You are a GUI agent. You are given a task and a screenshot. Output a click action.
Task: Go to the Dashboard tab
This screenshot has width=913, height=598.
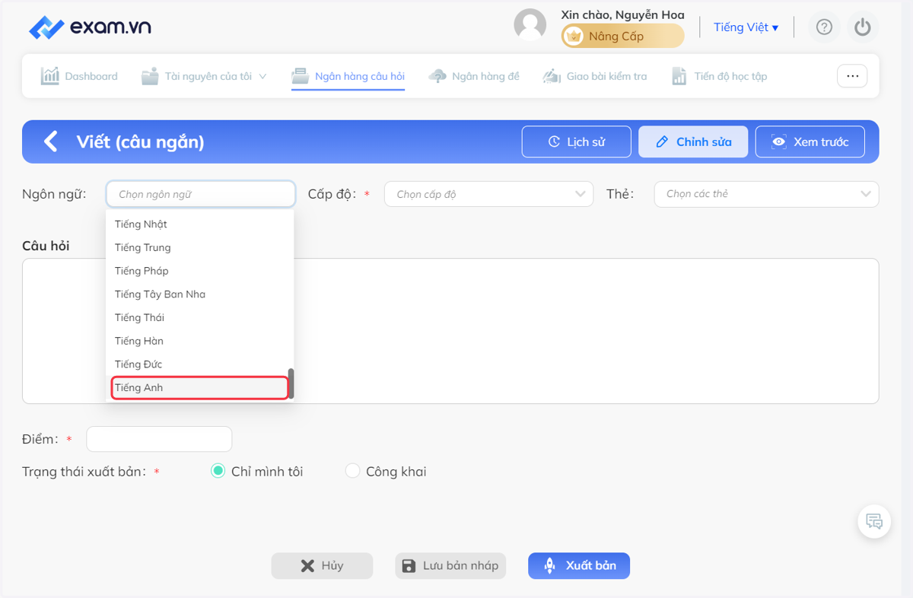coord(80,76)
